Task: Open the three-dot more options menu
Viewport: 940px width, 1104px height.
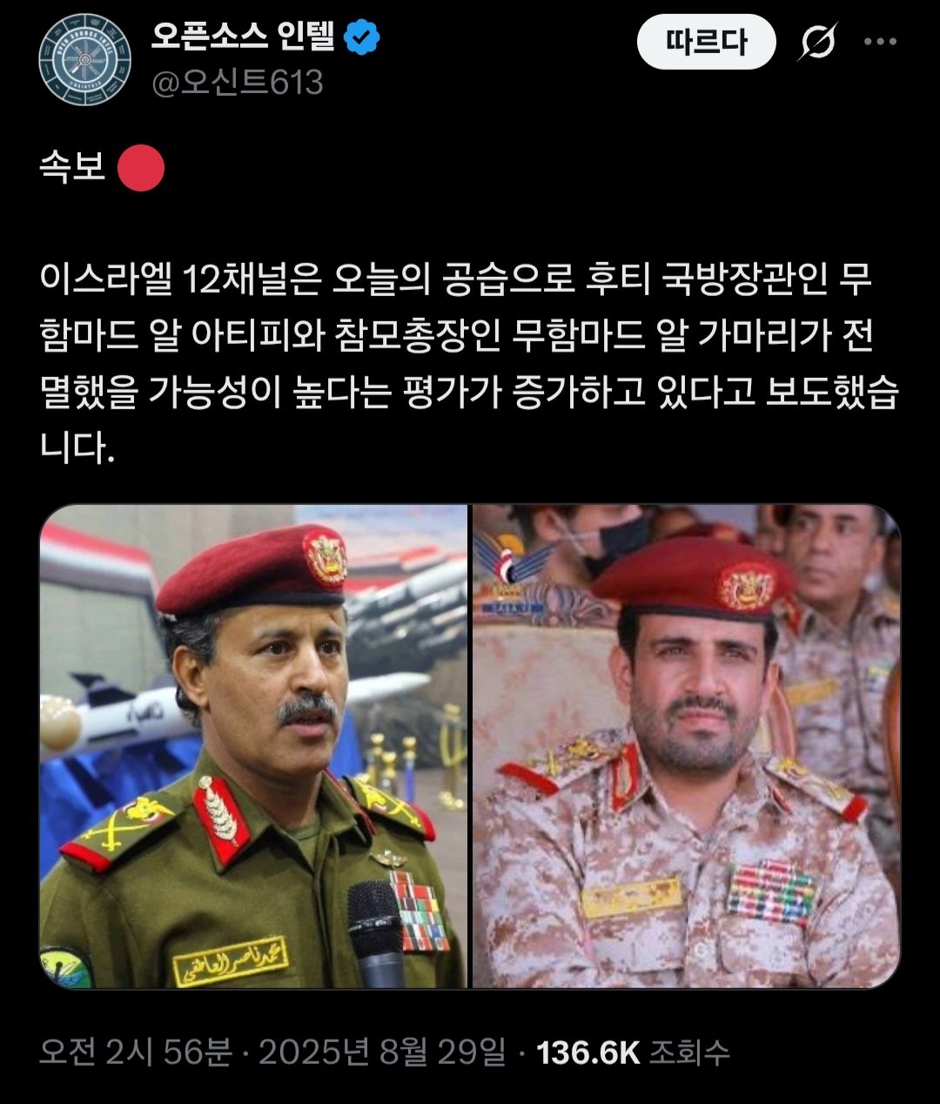Action: click(880, 41)
